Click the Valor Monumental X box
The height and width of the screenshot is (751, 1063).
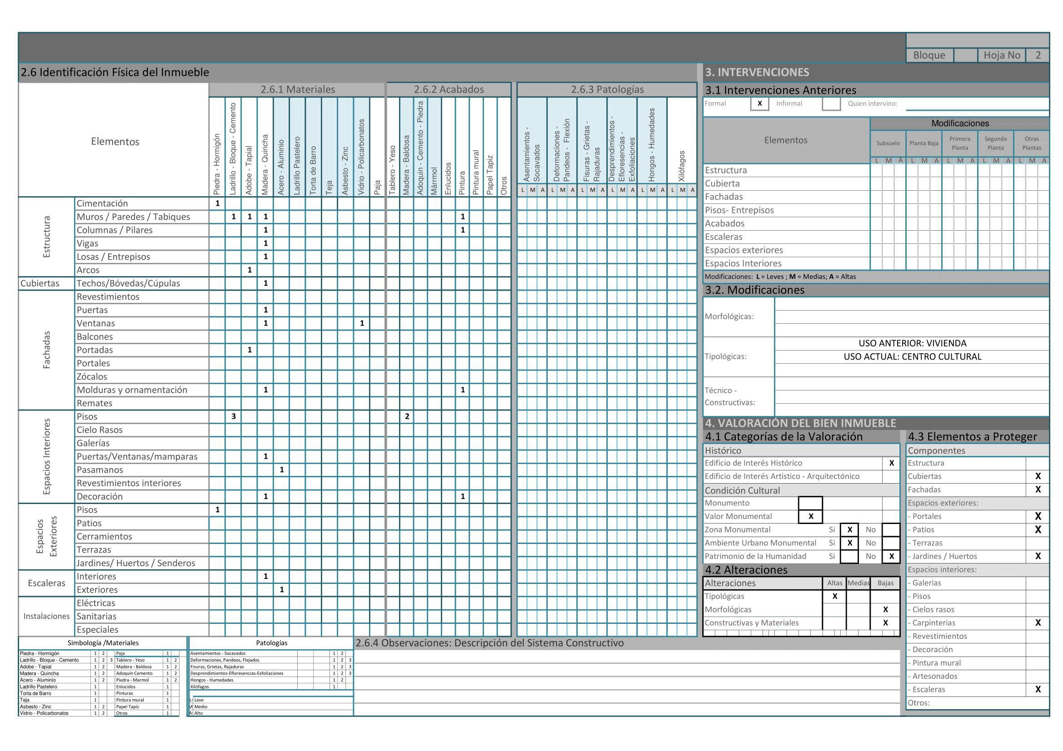pos(810,517)
